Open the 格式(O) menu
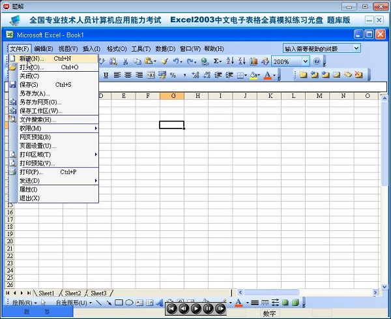The image size is (391, 319). click(117, 49)
